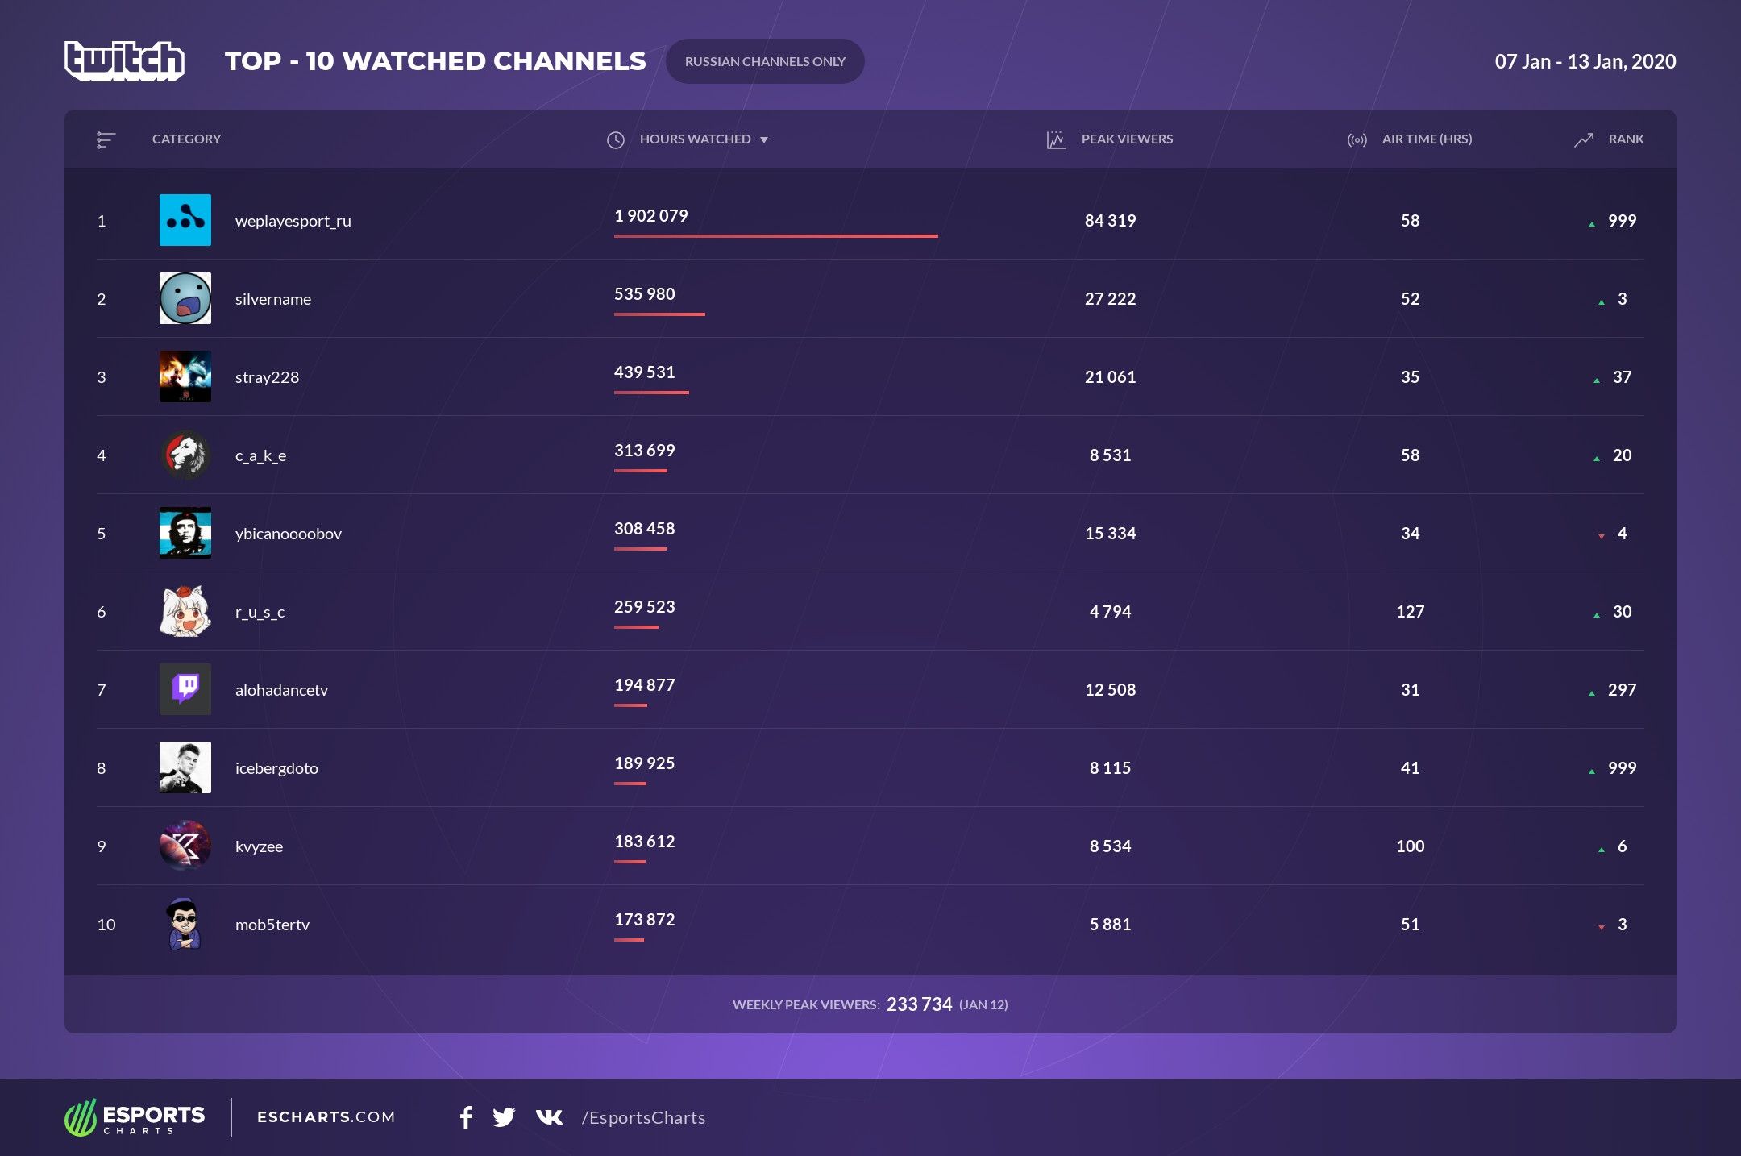The height and width of the screenshot is (1156, 1741).
Task: Select the c_a_k_e channel avatar
Action: pyautogui.click(x=185, y=455)
